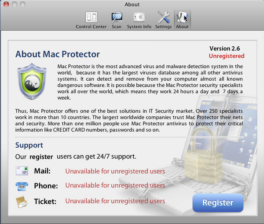264x224 pixels.
Task: Click the About window title text
Action: (x=132, y=4)
